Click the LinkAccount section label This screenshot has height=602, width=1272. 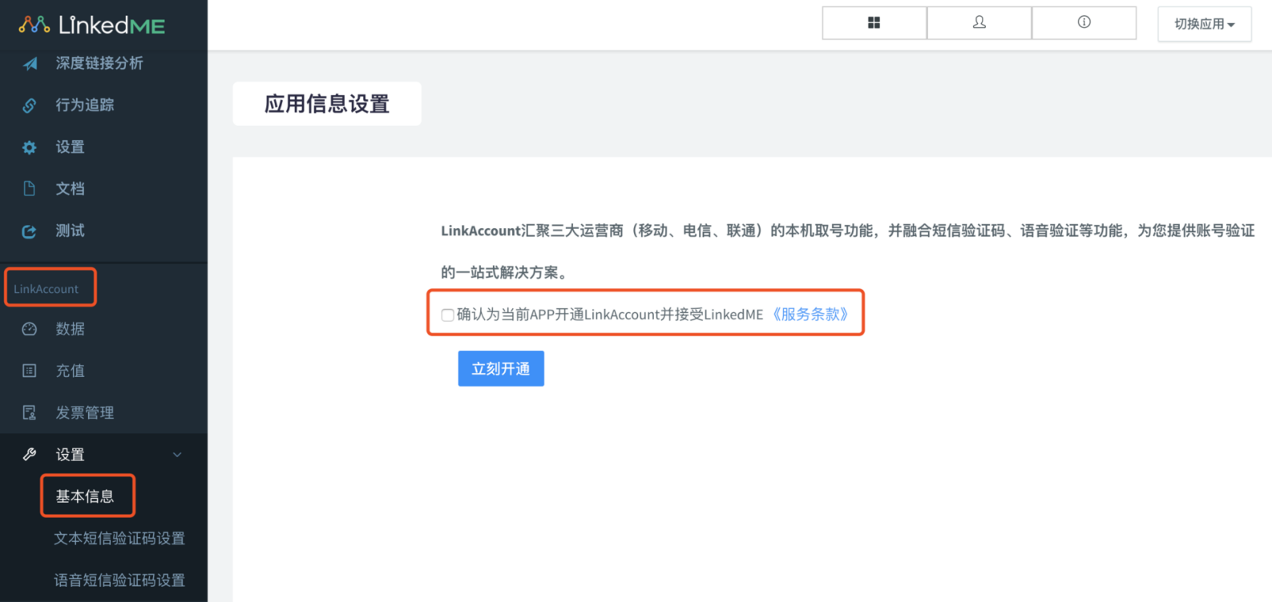pyautogui.click(x=46, y=289)
